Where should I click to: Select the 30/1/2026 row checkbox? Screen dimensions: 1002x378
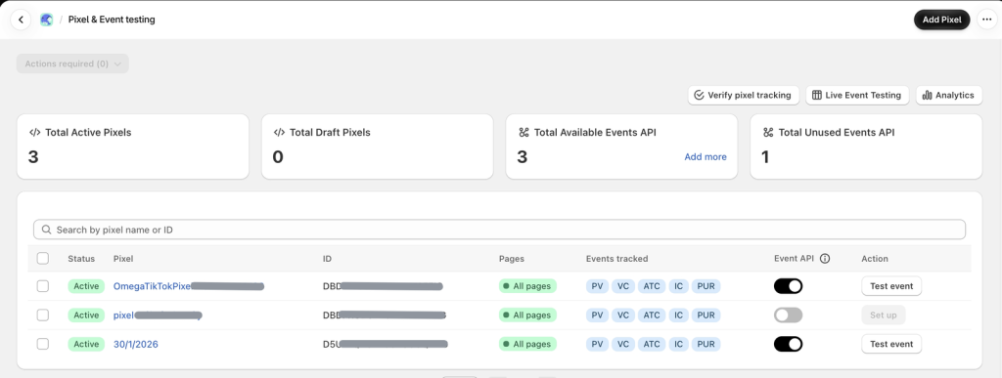click(x=43, y=344)
